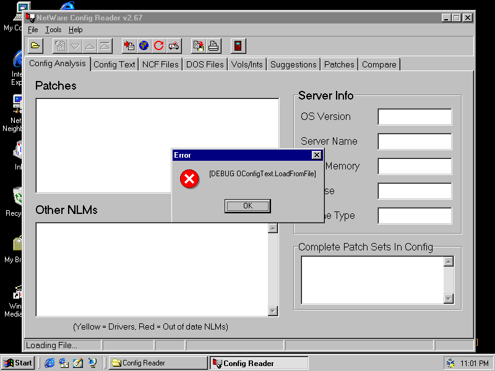Screen dimensions: 495x371
Task: Click the NetWare Config Reader title bar icon
Action: point(30,18)
